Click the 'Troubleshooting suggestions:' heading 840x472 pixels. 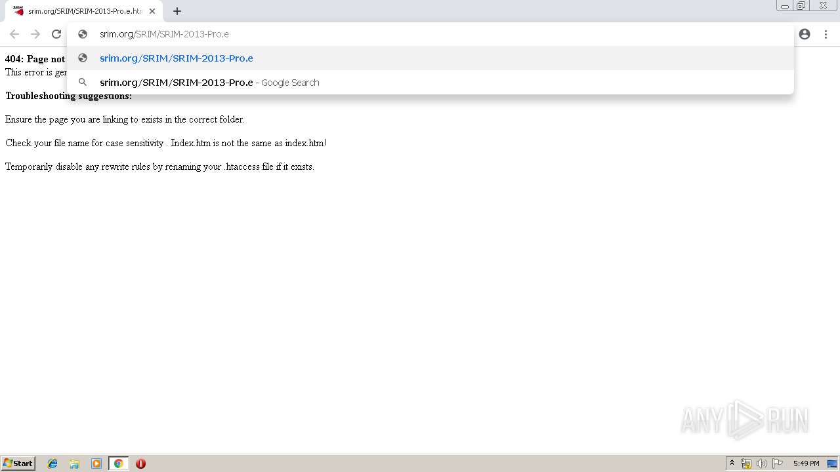pyautogui.click(x=68, y=96)
